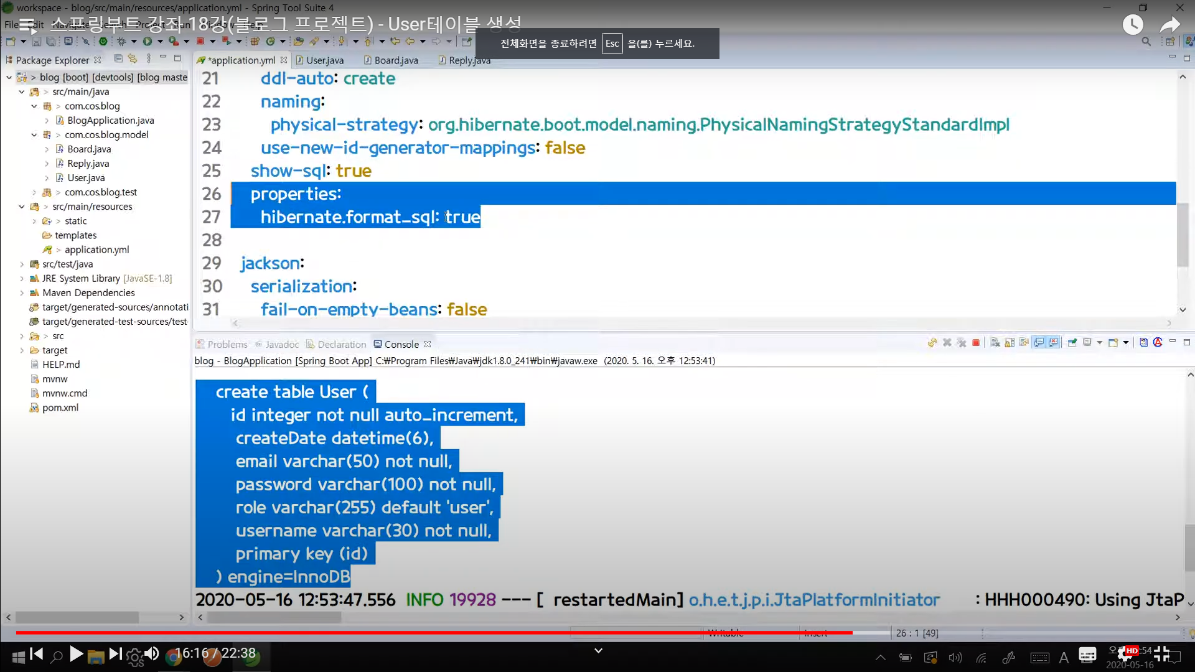Toggle Link with Editor in Package Explorer
1195x672 pixels.
(x=133, y=58)
